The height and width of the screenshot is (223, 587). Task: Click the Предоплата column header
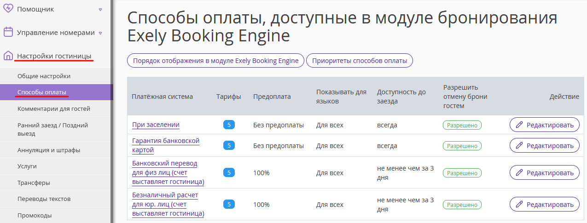(272, 97)
